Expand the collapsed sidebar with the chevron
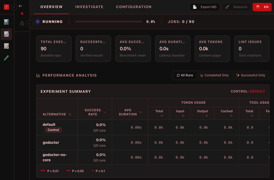The width and height of the screenshot is (274, 180). click(x=29, y=23)
